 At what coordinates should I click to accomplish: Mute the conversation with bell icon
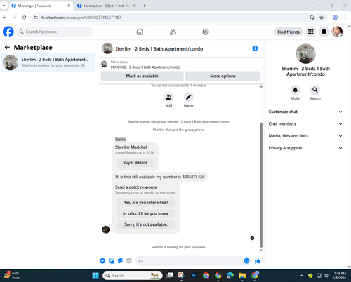coord(296,90)
